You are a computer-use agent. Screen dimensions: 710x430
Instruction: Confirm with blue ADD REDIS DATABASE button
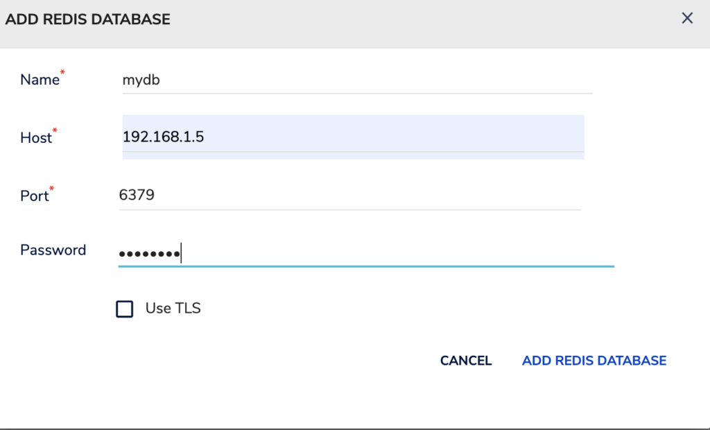pyautogui.click(x=594, y=361)
